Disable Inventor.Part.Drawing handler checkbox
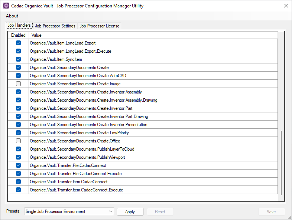 [x=18, y=116]
